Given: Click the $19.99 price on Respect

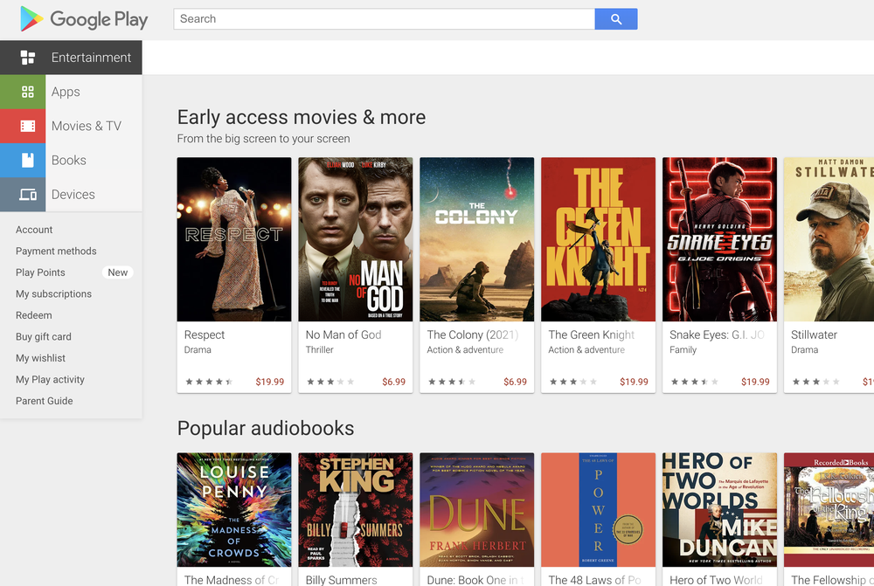Looking at the screenshot, I should coord(270,382).
